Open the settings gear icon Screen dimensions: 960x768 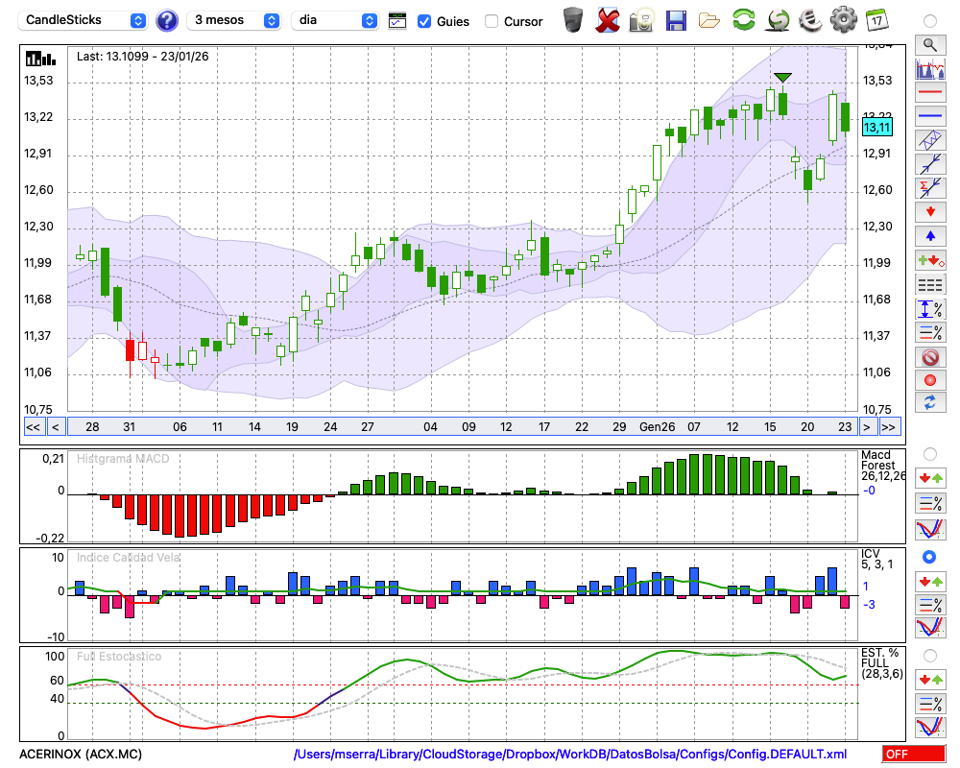pyautogui.click(x=843, y=20)
